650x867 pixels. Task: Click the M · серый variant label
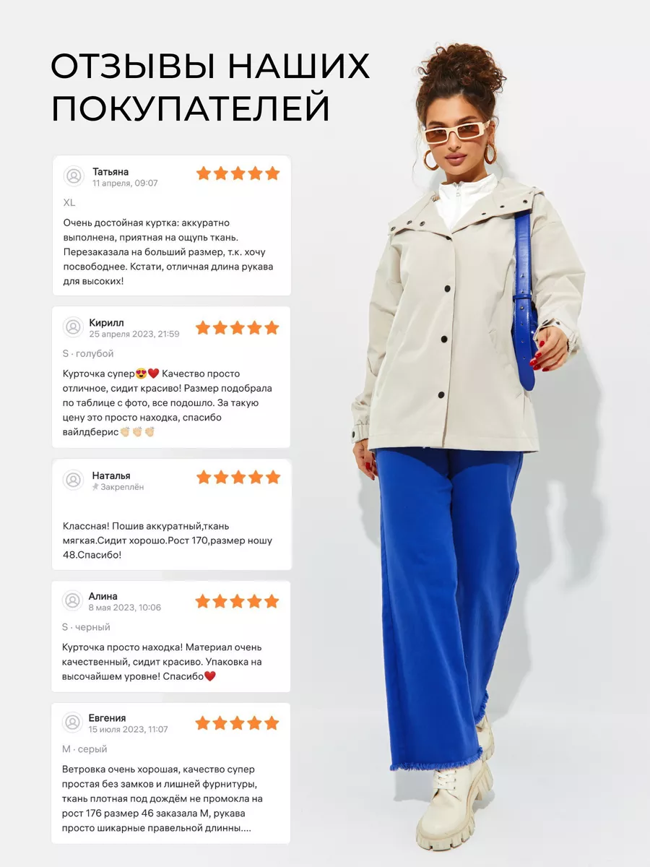84,749
